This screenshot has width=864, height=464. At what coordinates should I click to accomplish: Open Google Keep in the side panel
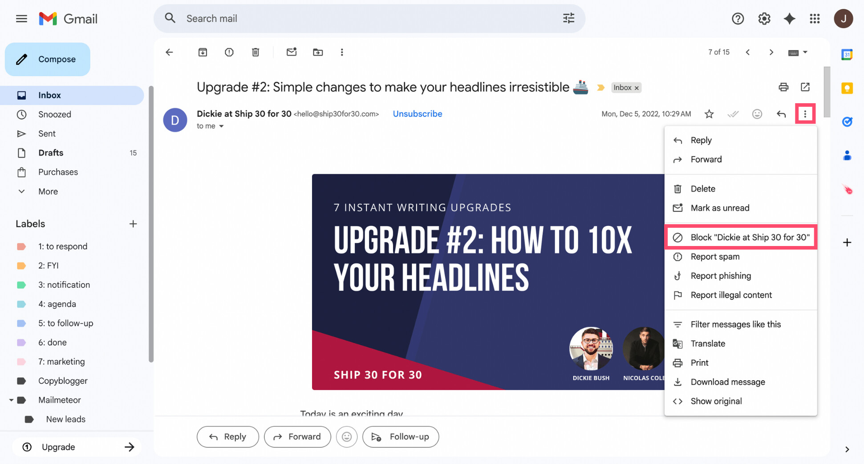[x=847, y=89]
